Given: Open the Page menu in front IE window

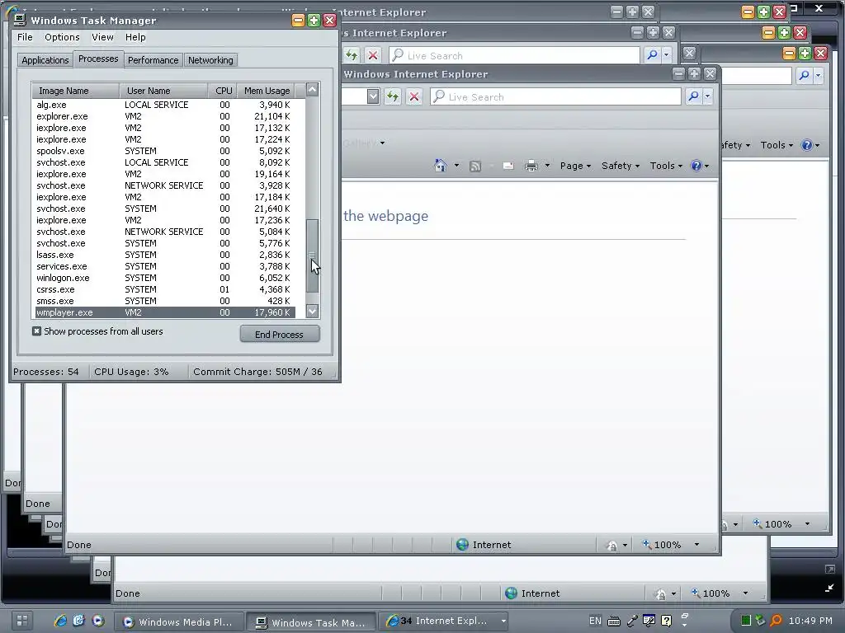Looking at the screenshot, I should click(575, 166).
